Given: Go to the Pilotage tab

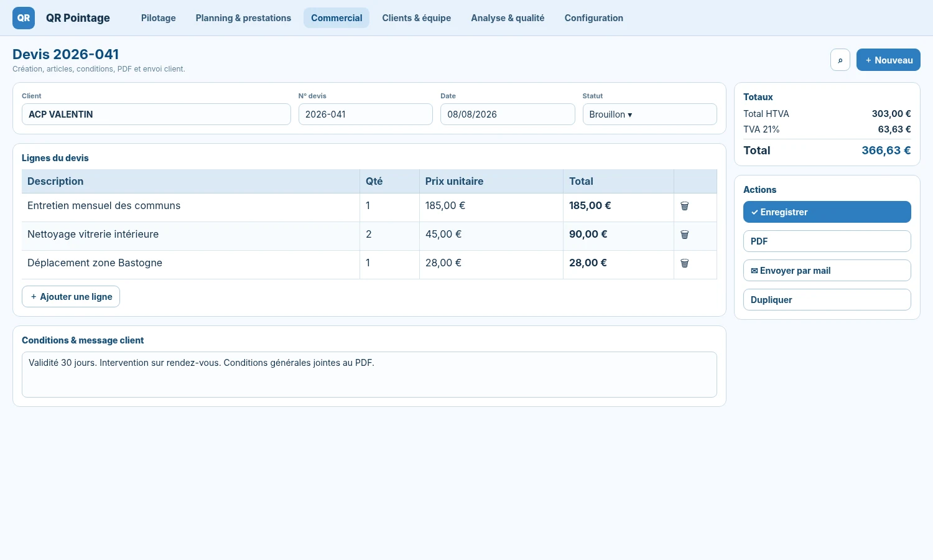Looking at the screenshot, I should tap(159, 18).
